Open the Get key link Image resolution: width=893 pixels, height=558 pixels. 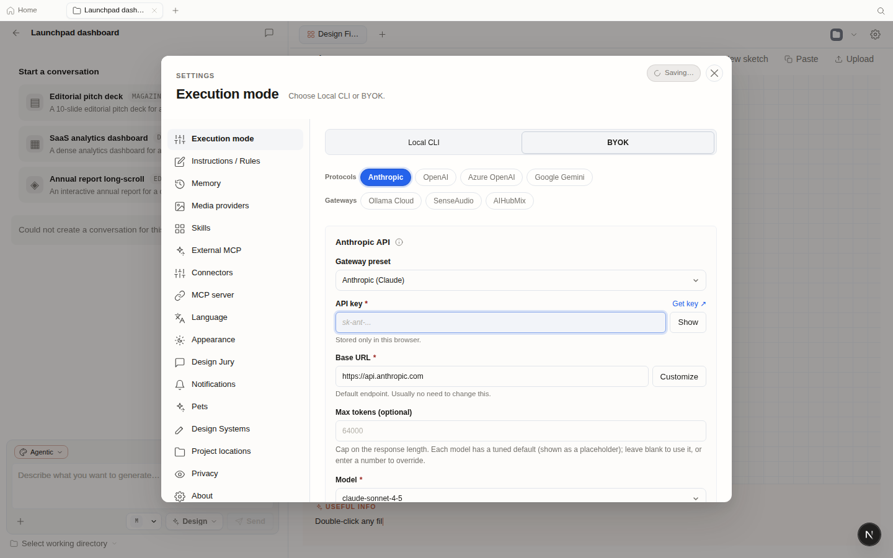pyautogui.click(x=689, y=304)
